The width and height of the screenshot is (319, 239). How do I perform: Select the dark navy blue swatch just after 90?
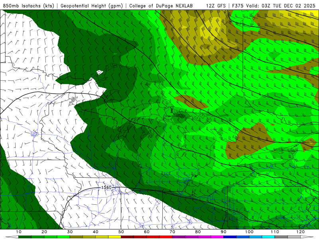pyautogui.click(x=230, y=237)
